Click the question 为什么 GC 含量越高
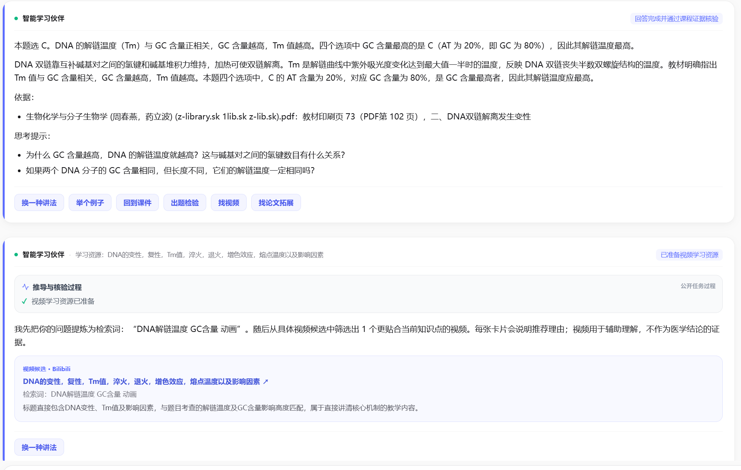741x470 pixels. (x=185, y=155)
